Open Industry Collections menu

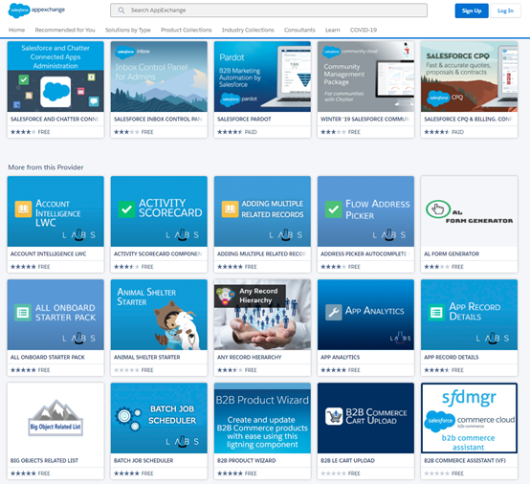pos(248,30)
